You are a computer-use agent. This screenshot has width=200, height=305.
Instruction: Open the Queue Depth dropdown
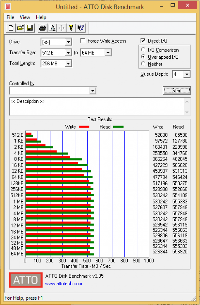click(187, 74)
